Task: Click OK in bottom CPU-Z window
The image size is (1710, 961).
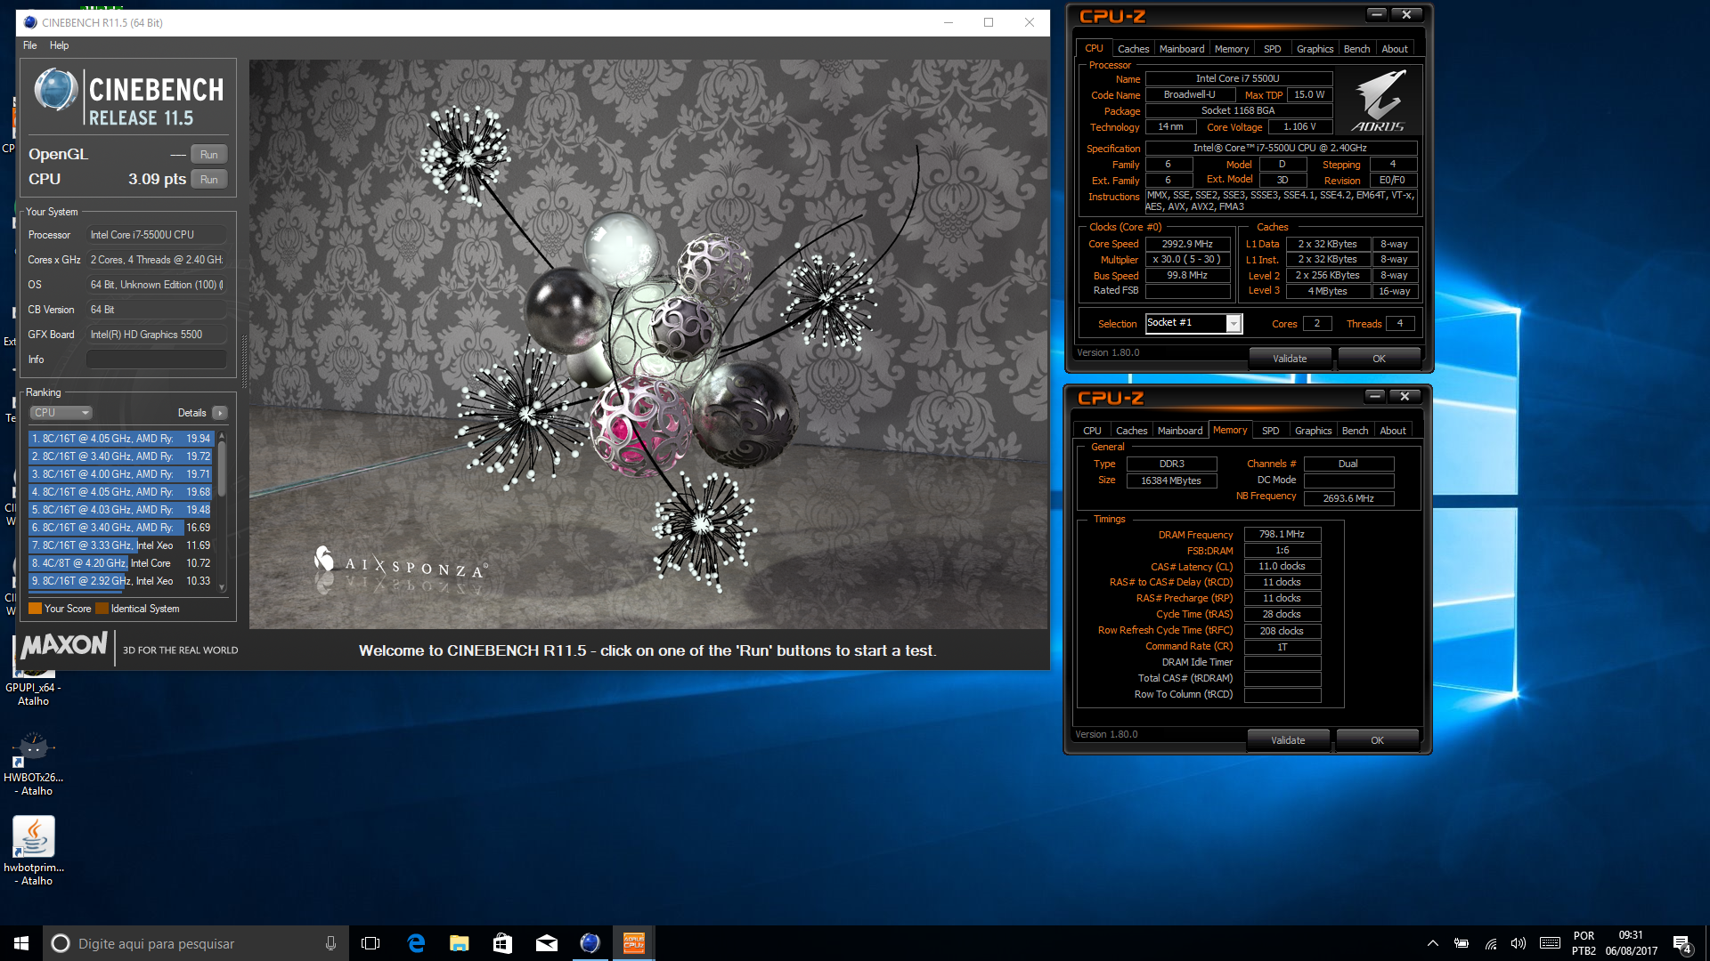Action: 1377,740
